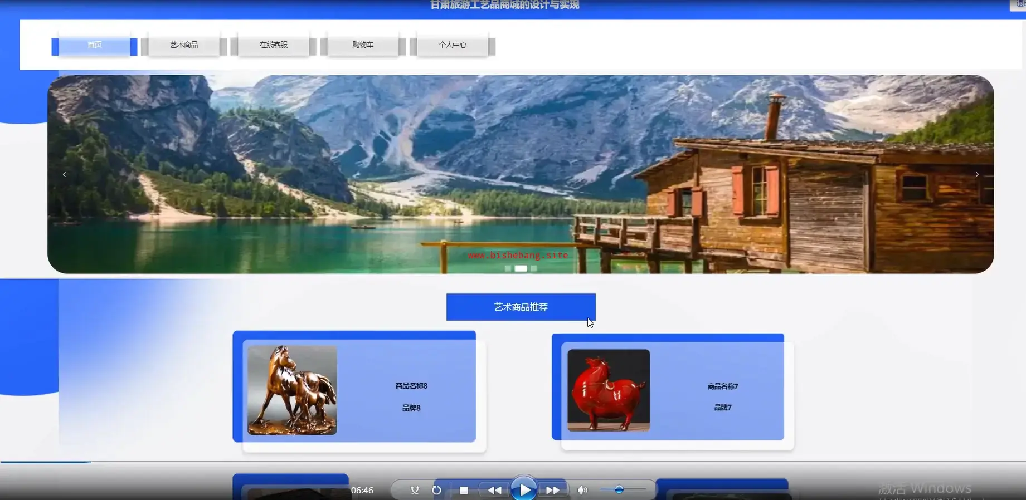The height and width of the screenshot is (500, 1026).
Task: Open the 艺术商品 navigation tab
Action: (x=184, y=45)
